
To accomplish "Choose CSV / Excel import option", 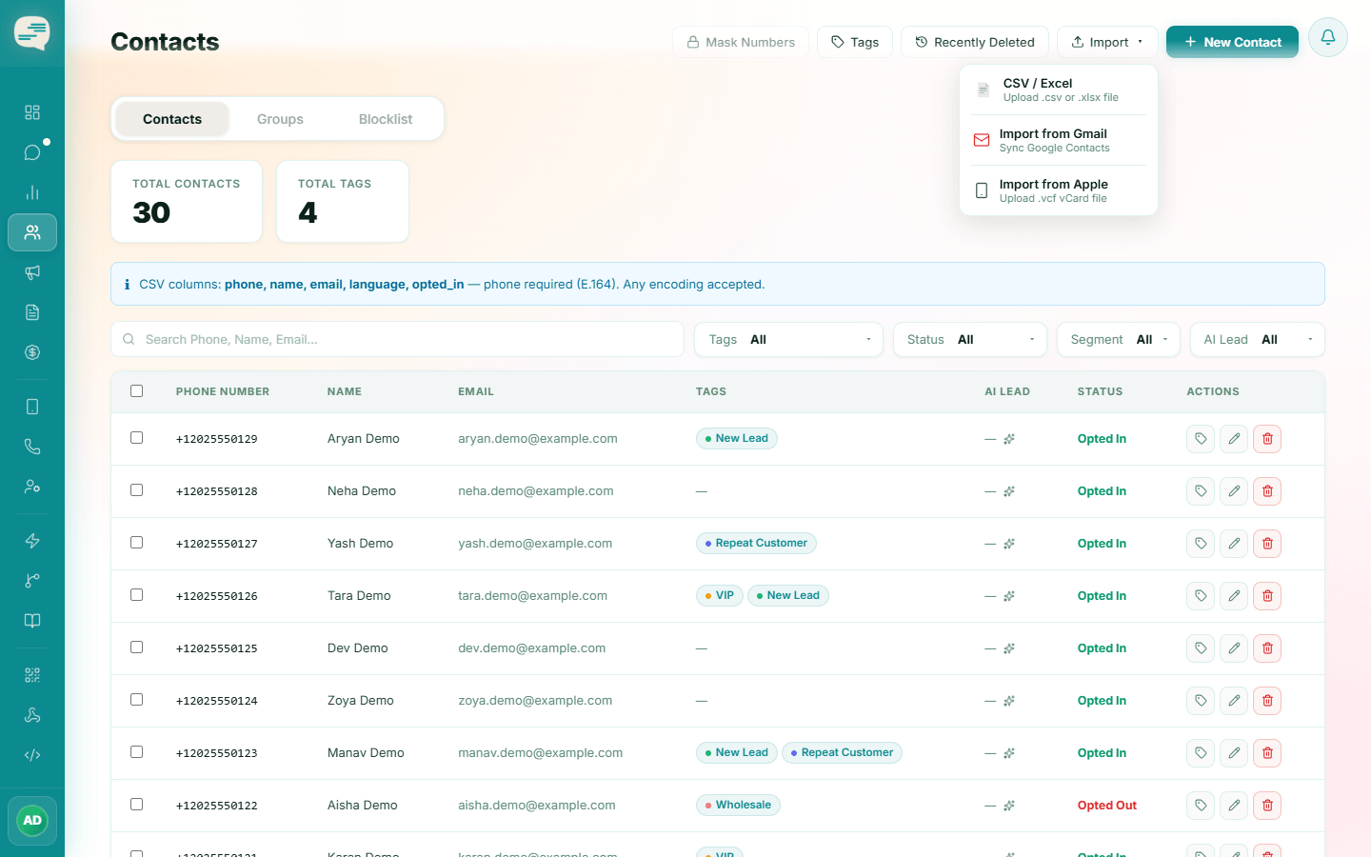I will pyautogui.click(x=1059, y=90).
